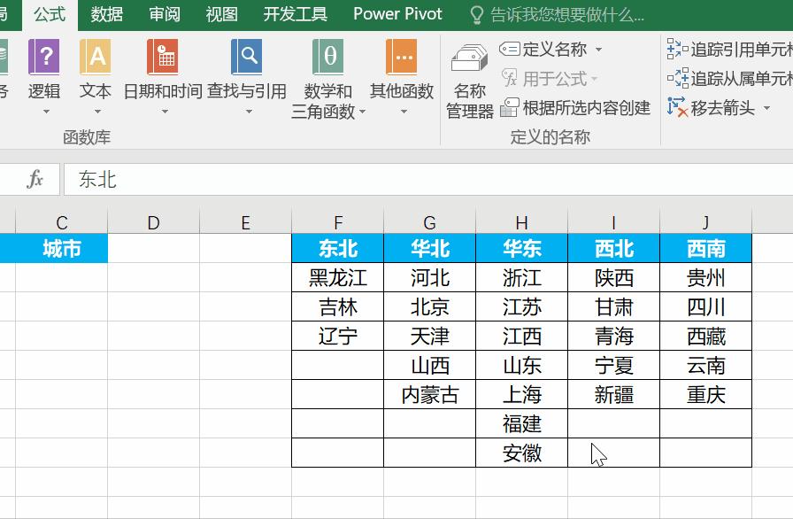Select the 城市 header cell
793x519 pixels.
tap(62, 248)
